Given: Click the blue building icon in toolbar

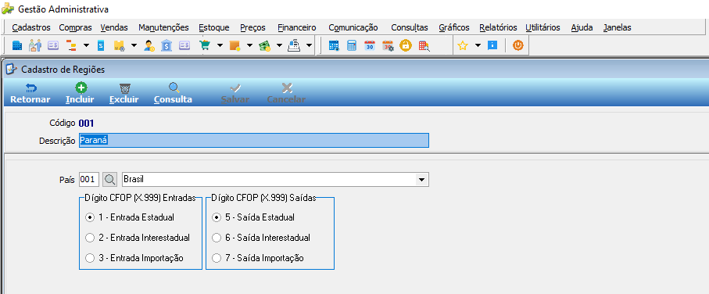Looking at the screenshot, I should (x=16, y=45).
